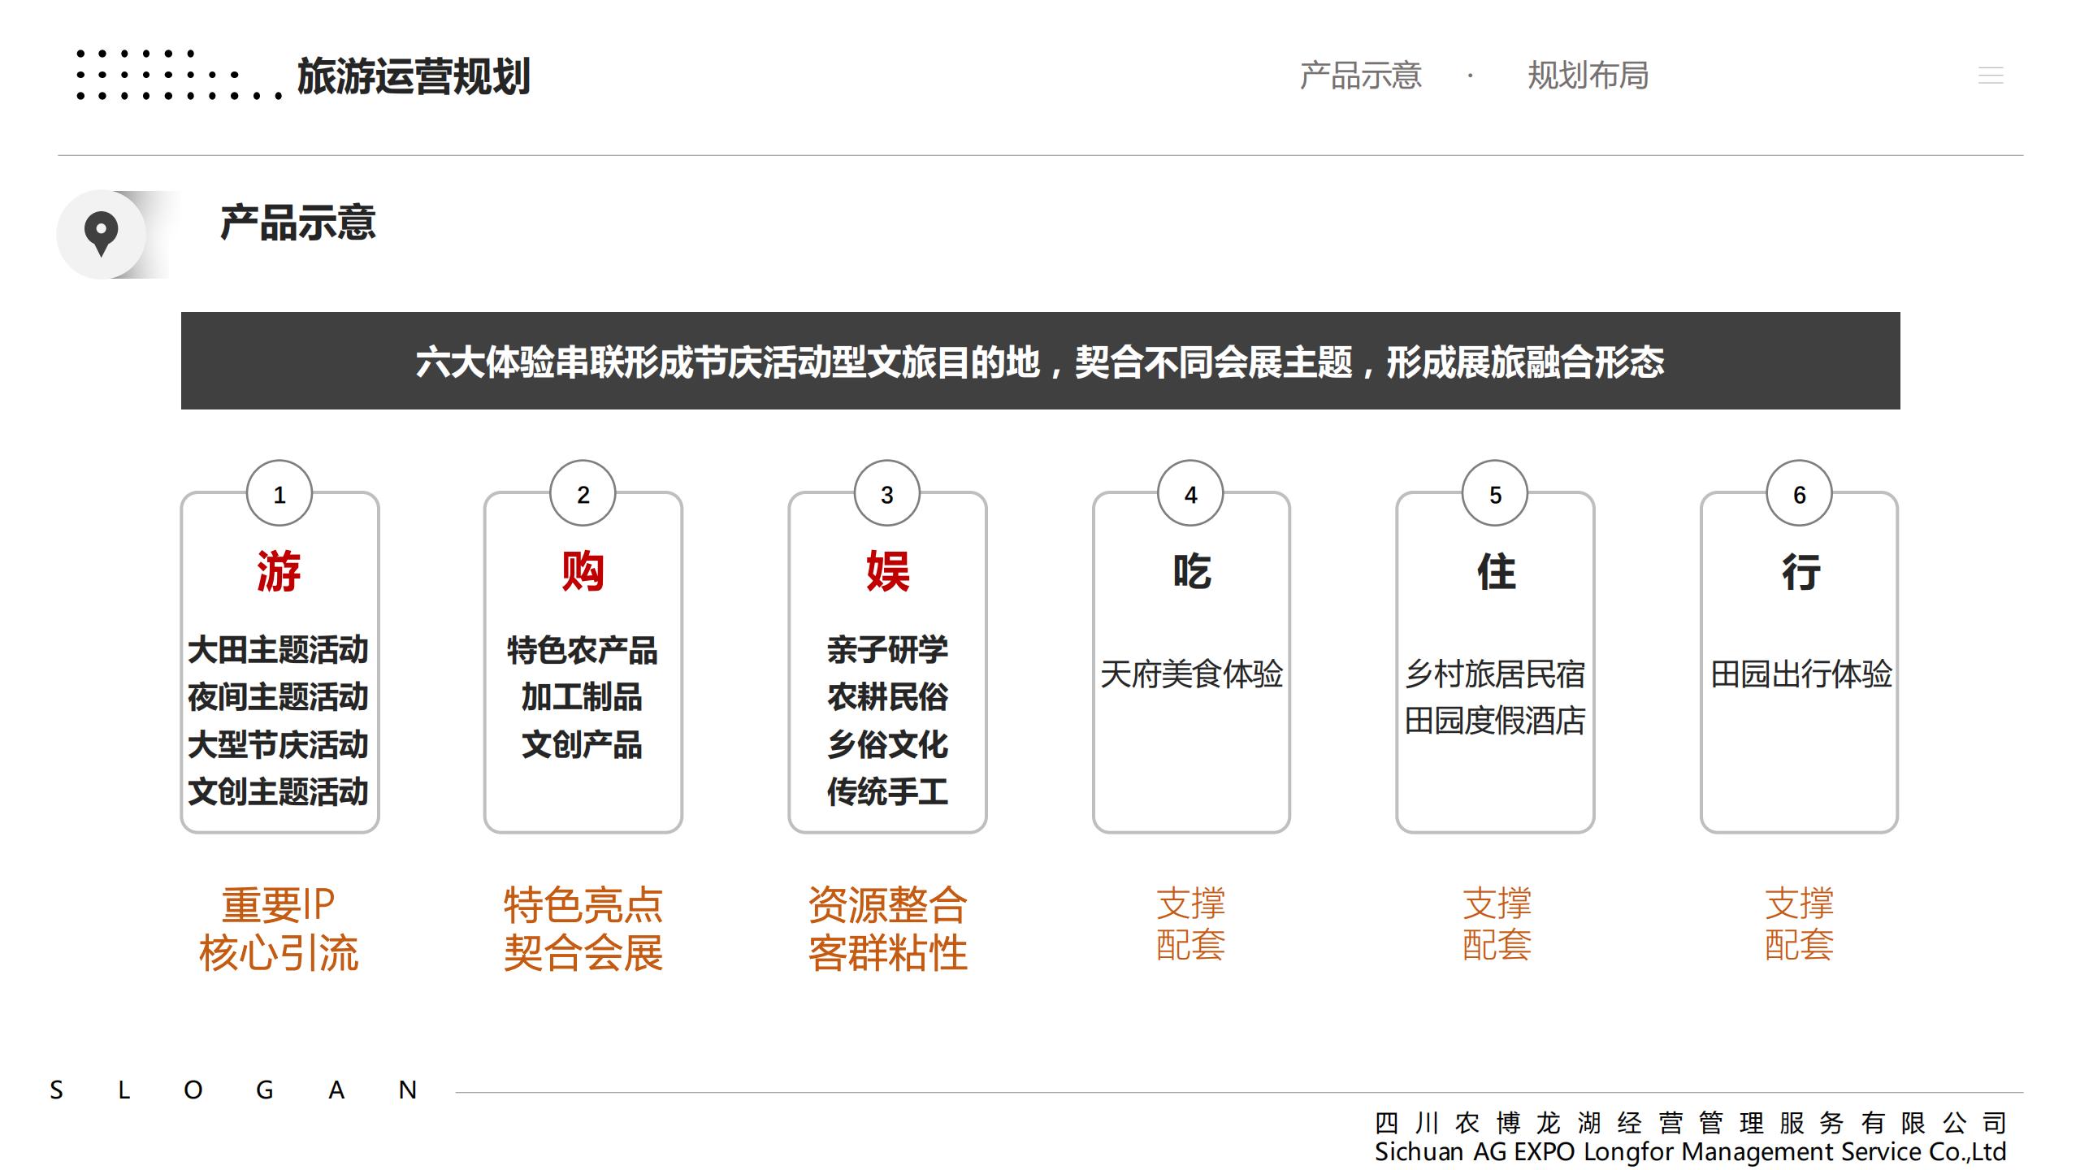Click numbered circle 6 above 行
Image resolution: width=2080 pixels, height=1170 pixels.
1799,494
